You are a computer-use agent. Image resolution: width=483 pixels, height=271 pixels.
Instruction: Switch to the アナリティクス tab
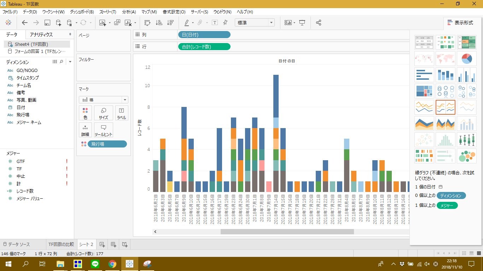(x=41, y=35)
